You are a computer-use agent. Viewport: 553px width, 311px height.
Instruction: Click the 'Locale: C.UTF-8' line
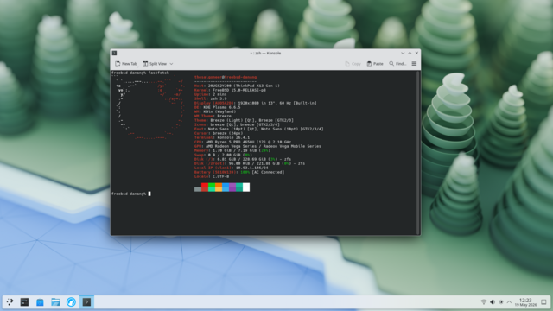pyautogui.click(x=212, y=176)
